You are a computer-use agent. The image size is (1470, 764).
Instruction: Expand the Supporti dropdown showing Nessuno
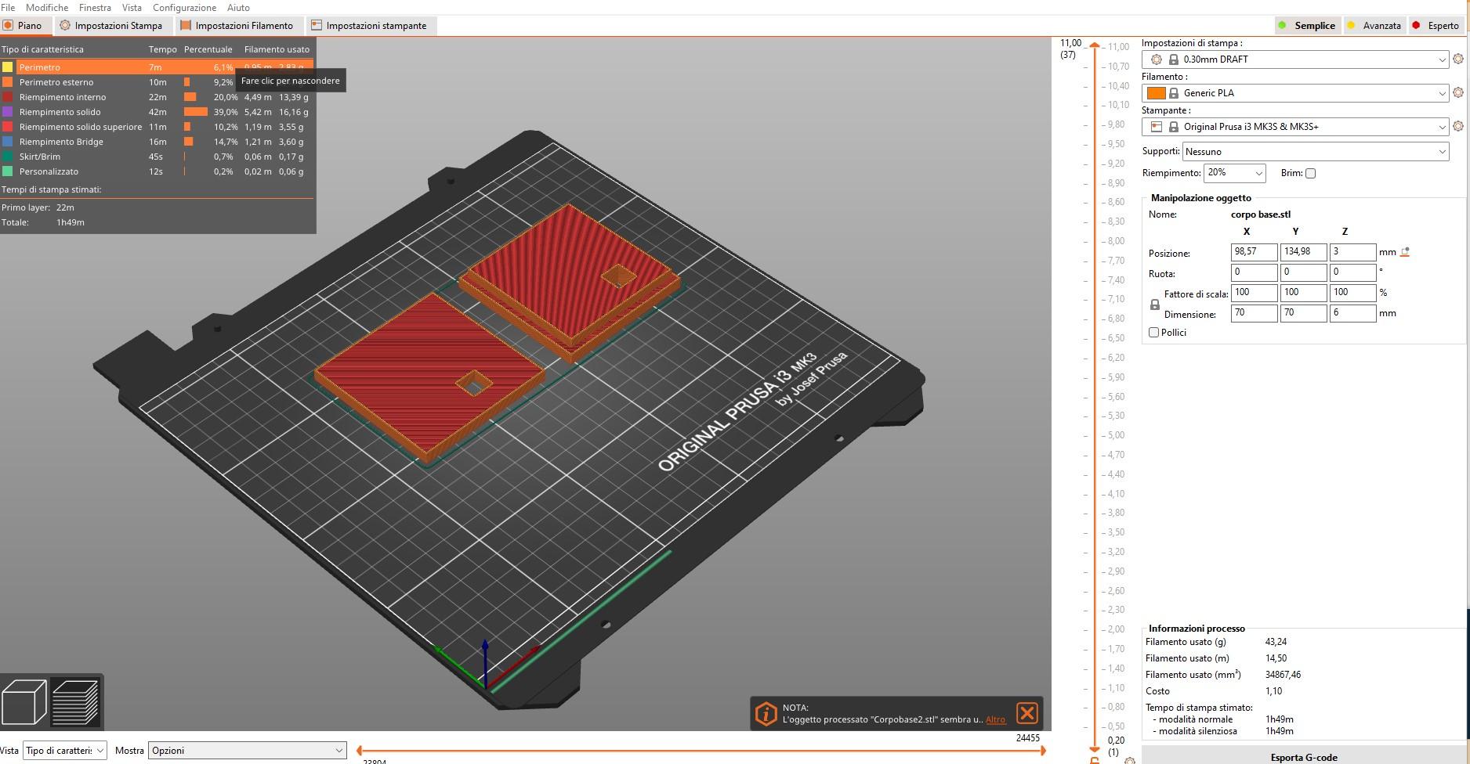point(1316,152)
